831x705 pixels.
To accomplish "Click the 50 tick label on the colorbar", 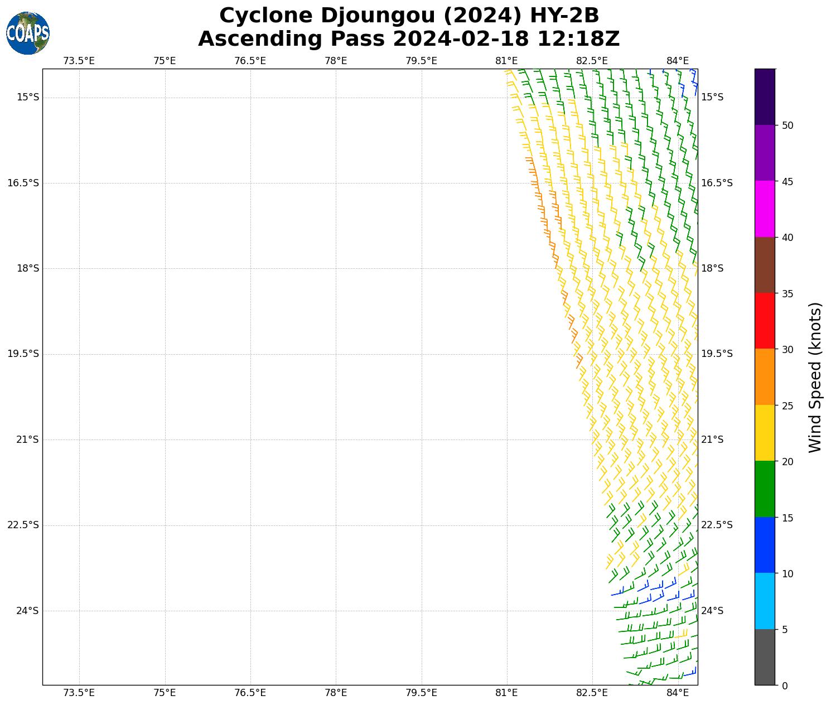I will (787, 125).
